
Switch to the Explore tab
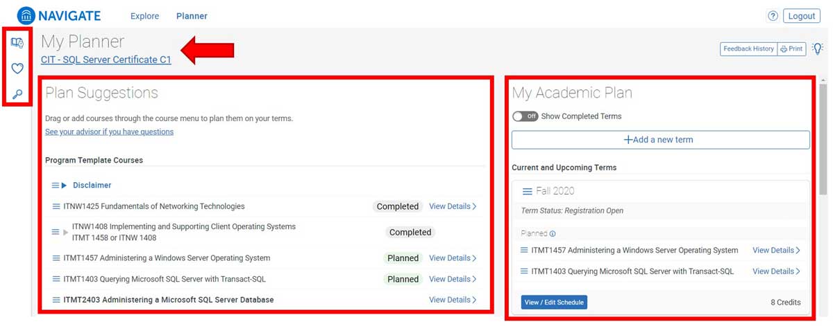coord(144,16)
